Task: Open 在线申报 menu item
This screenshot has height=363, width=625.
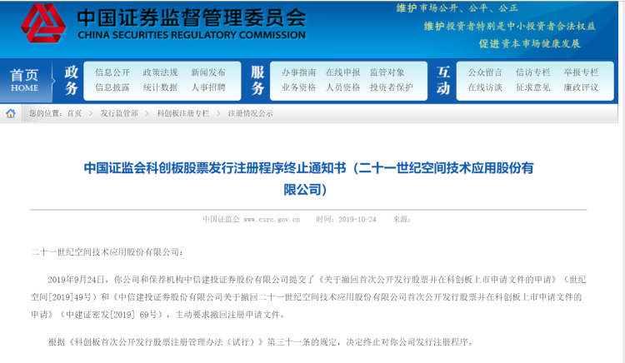Action: pos(342,72)
